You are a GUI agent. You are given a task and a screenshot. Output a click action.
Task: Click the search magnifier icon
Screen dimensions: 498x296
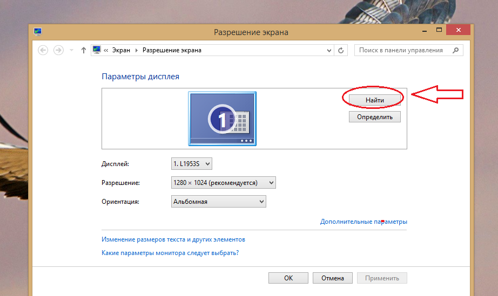(456, 50)
